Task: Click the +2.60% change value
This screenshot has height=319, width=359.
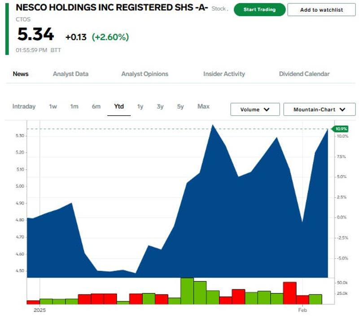Action: (110, 37)
